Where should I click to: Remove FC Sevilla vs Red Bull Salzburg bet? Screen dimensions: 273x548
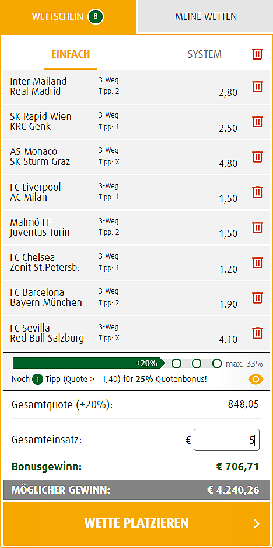pos(257,333)
